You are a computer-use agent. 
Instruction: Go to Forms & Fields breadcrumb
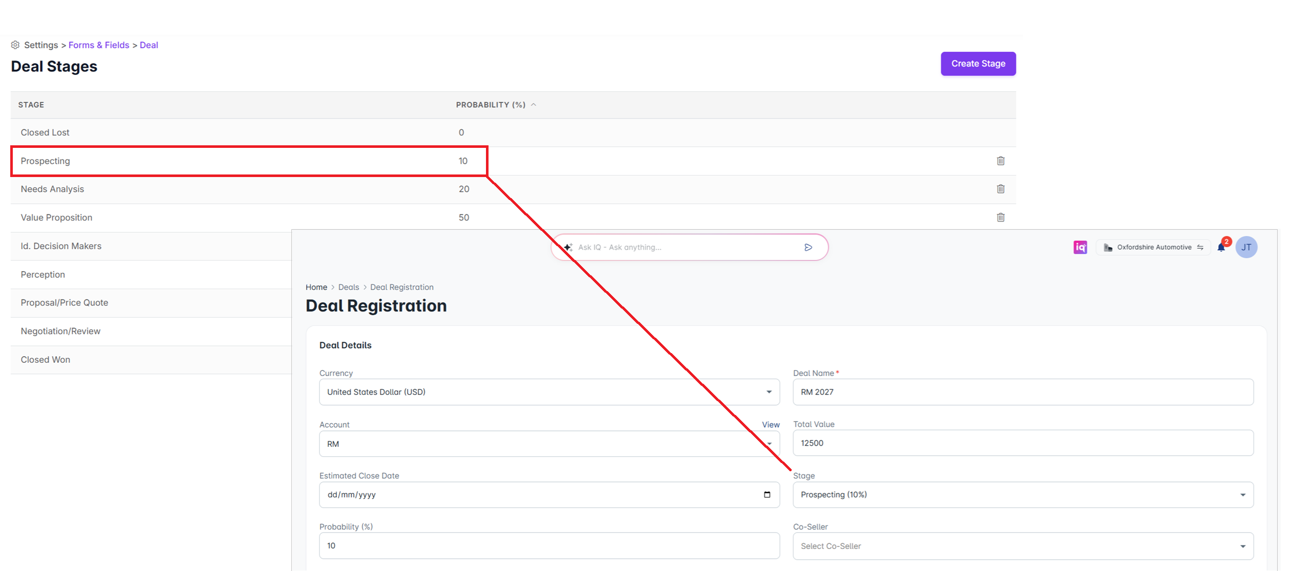pos(99,45)
